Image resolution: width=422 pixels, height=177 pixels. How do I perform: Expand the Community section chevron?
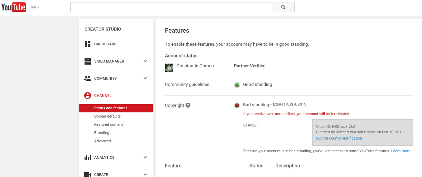145,78
